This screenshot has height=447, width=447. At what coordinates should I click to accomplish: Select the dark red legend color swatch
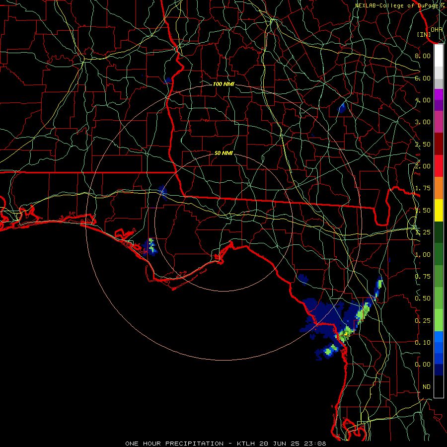(439, 144)
